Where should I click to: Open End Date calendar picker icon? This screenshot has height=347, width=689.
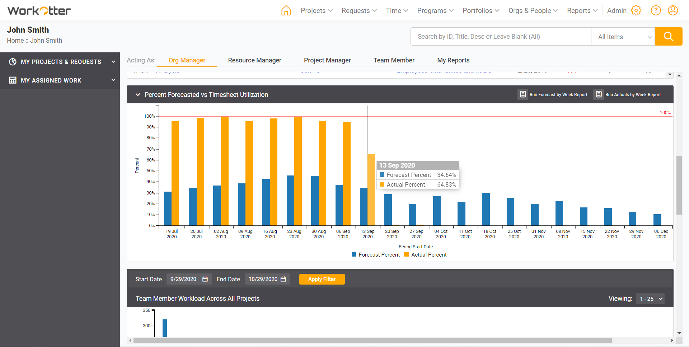coord(283,279)
